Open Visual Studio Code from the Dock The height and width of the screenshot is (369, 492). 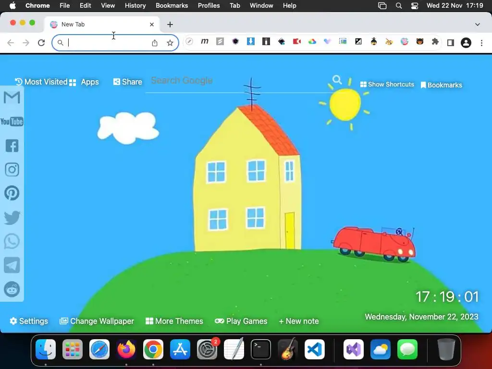click(x=315, y=349)
